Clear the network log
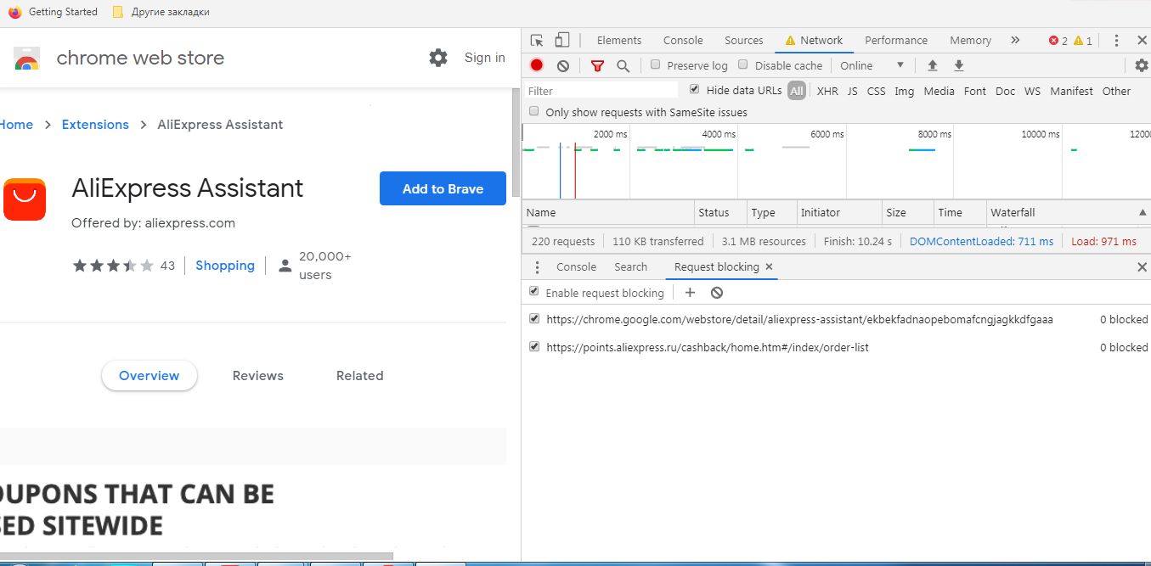Image resolution: width=1151 pixels, height=566 pixels. pos(563,65)
